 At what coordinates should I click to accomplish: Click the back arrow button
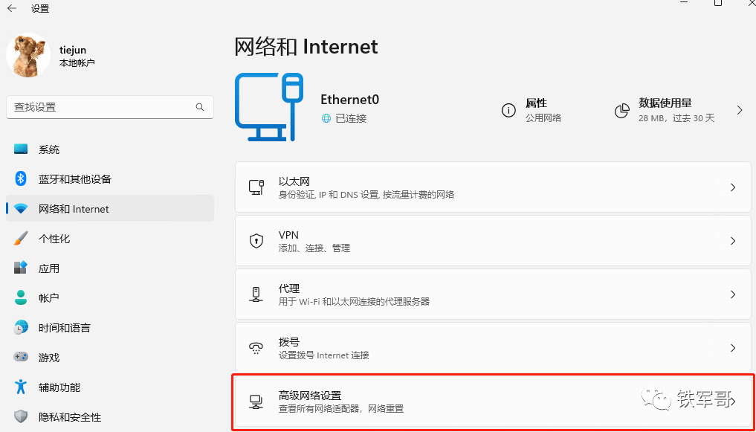coord(12,8)
